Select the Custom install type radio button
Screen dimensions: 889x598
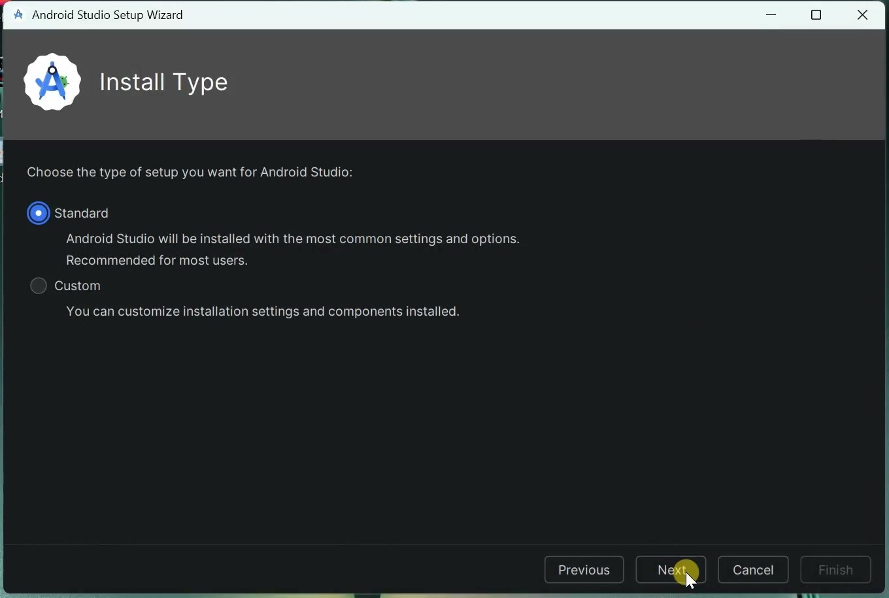coord(39,286)
